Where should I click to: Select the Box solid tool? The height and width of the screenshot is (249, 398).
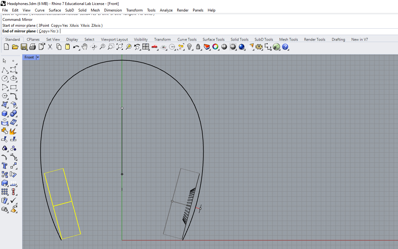pyautogui.click(x=5, y=113)
